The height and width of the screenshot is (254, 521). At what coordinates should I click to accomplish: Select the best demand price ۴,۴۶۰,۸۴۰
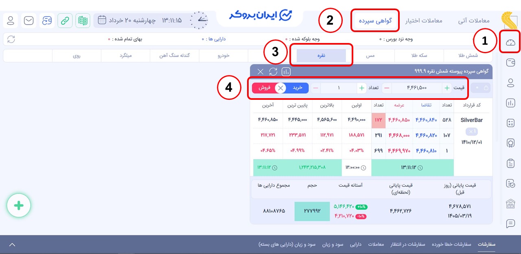coord(426,120)
